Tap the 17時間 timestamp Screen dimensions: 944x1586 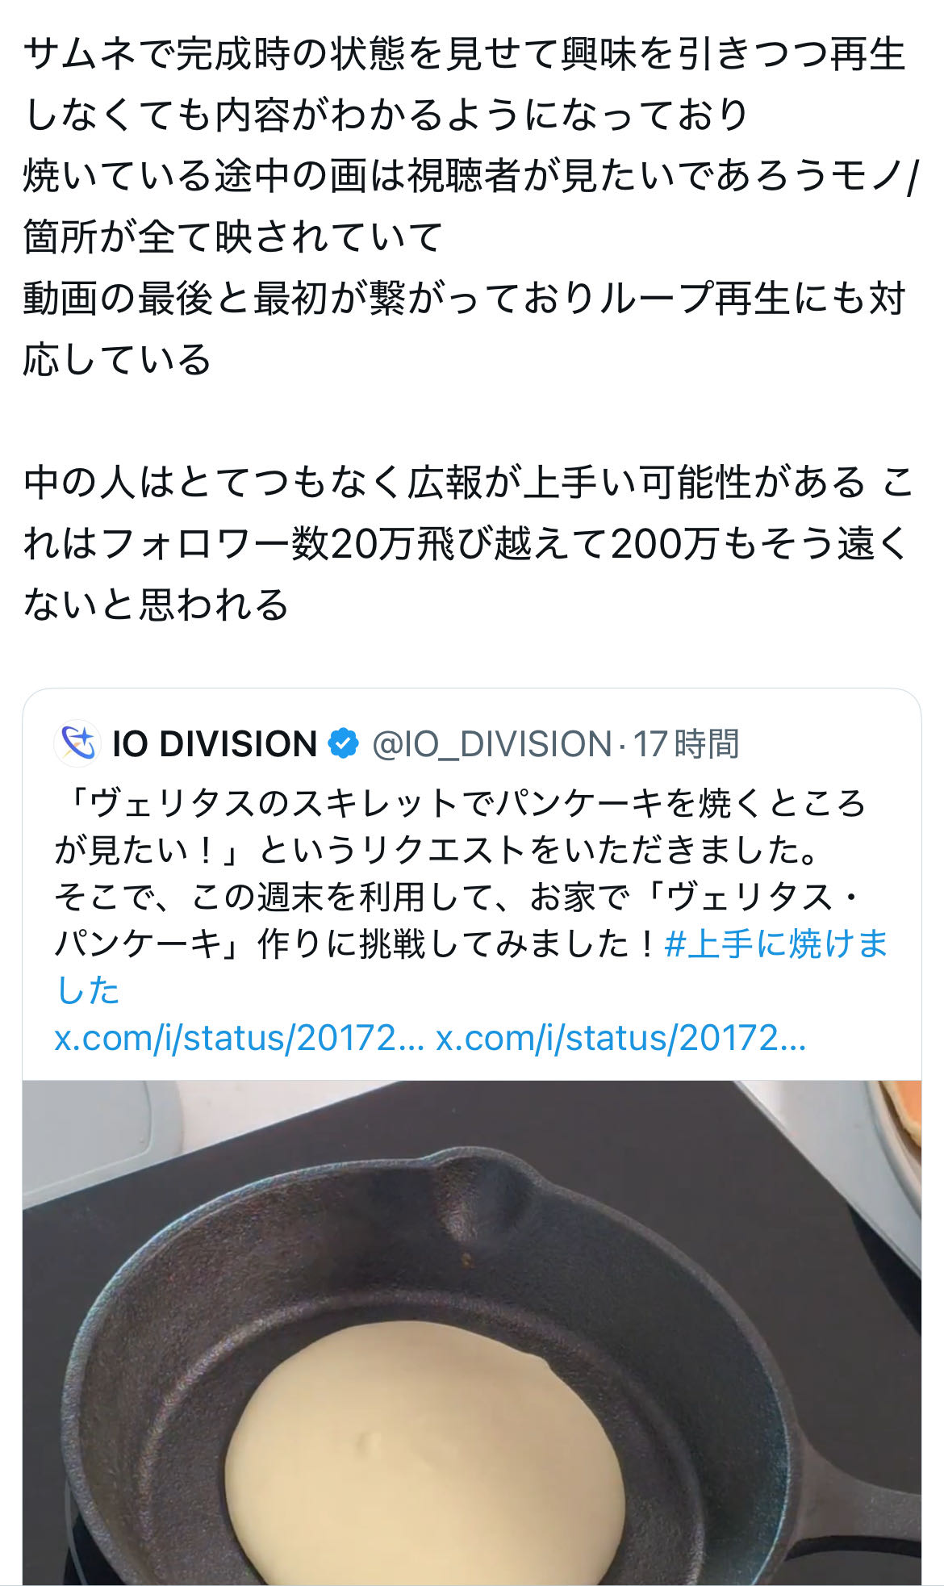[686, 743]
